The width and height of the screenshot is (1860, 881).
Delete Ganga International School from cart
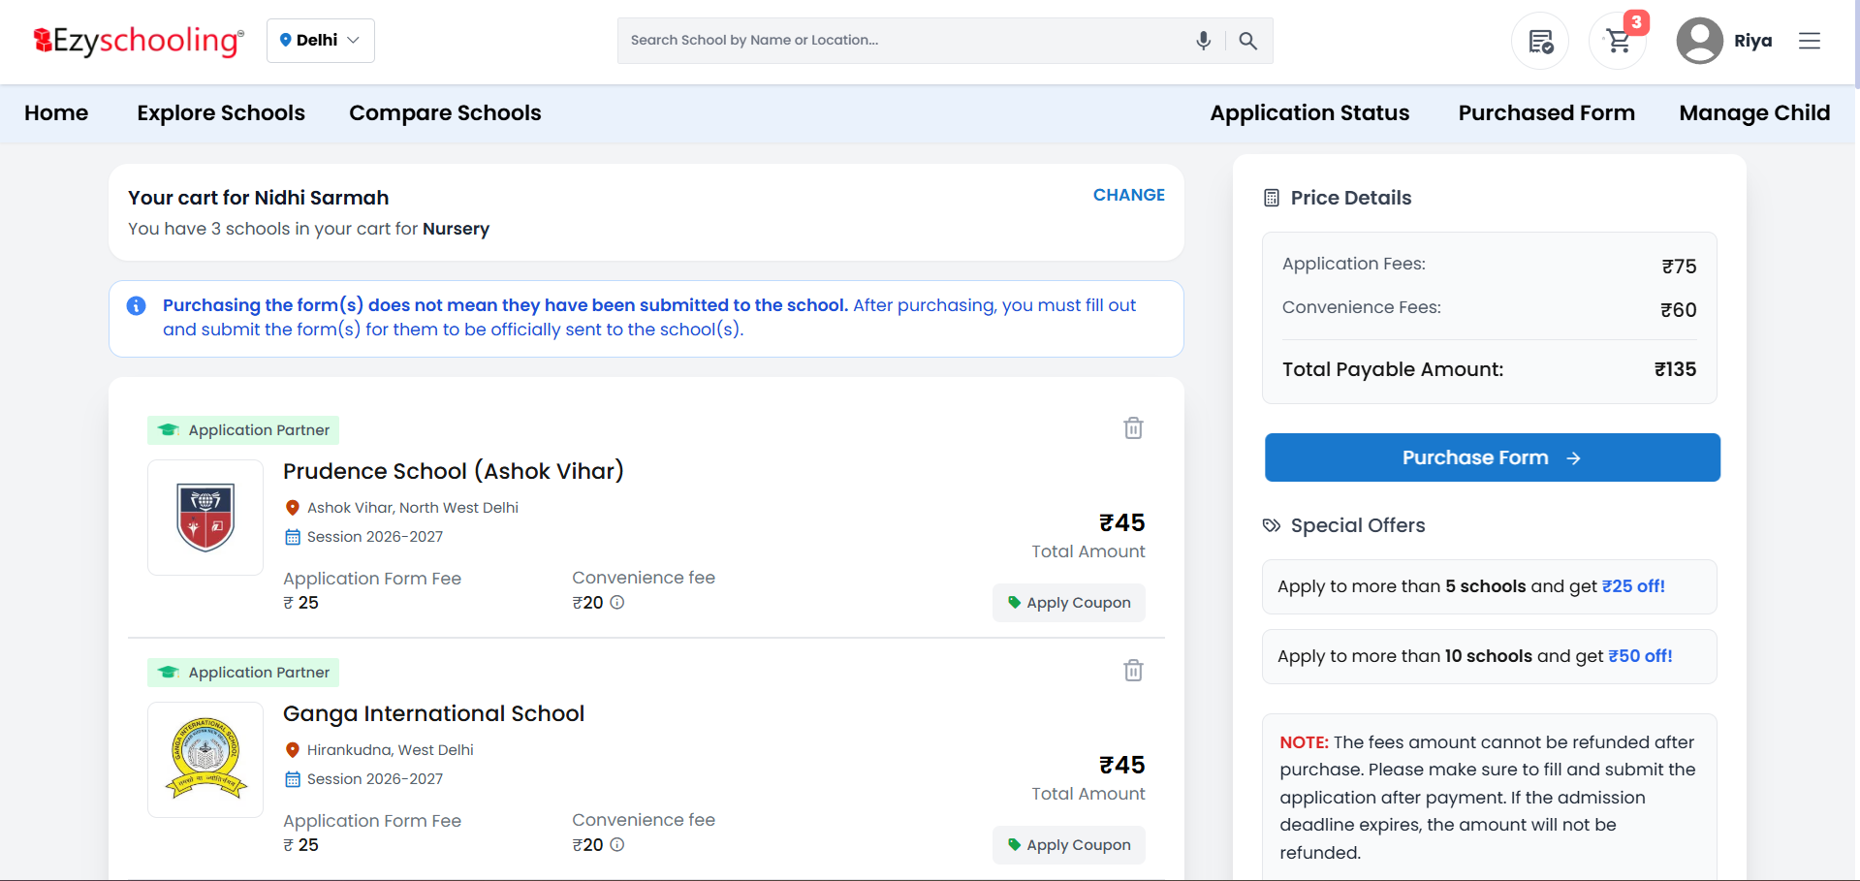click(1133, 671)
